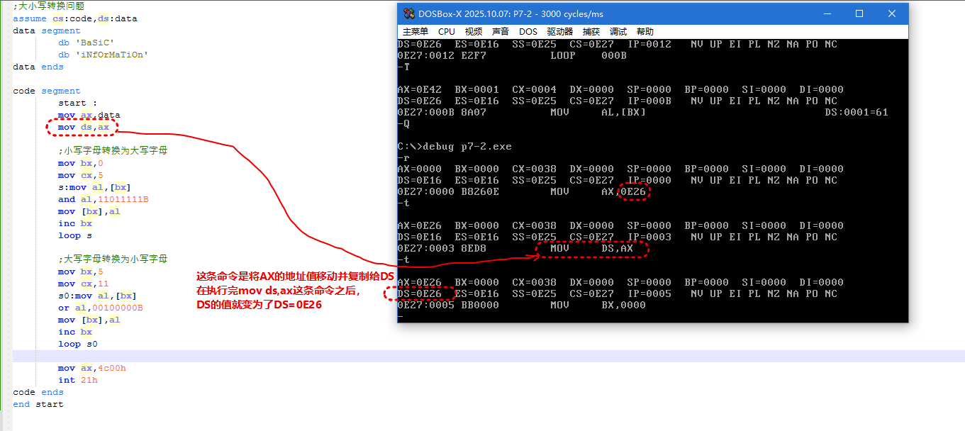Click the 'loop s' line in editor
Image resolution: width=965 pixels, height=431 pixels.
[75, 235]
